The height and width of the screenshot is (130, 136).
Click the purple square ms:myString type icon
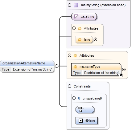76,5
